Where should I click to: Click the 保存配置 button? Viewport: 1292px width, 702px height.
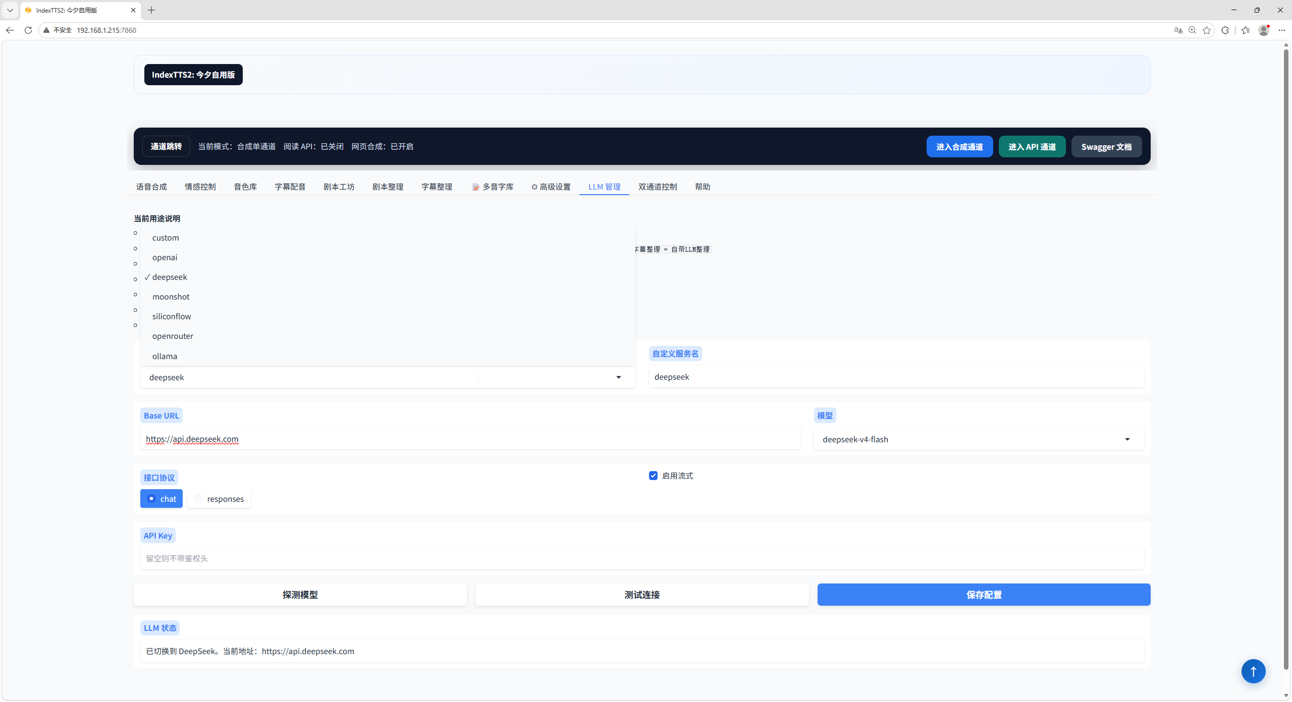pos(984,595)
